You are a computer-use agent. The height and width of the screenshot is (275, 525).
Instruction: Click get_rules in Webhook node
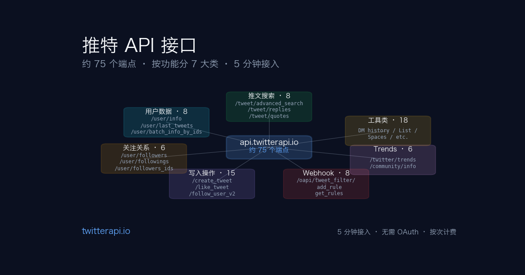click(x=329, y=193)
